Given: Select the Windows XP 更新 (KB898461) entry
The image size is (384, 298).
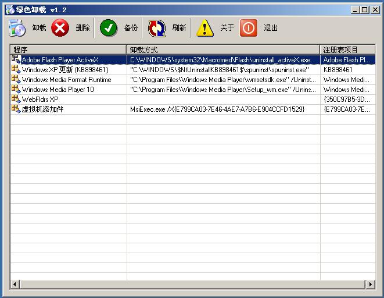Looking at the screenshot, I should click(x=65, y=70).
